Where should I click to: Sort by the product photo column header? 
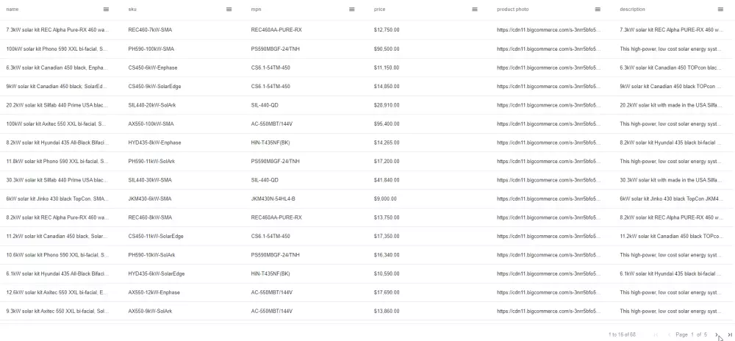pos(512,10)
